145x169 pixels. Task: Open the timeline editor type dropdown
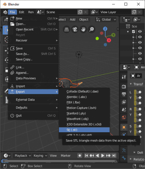point(7,155)
